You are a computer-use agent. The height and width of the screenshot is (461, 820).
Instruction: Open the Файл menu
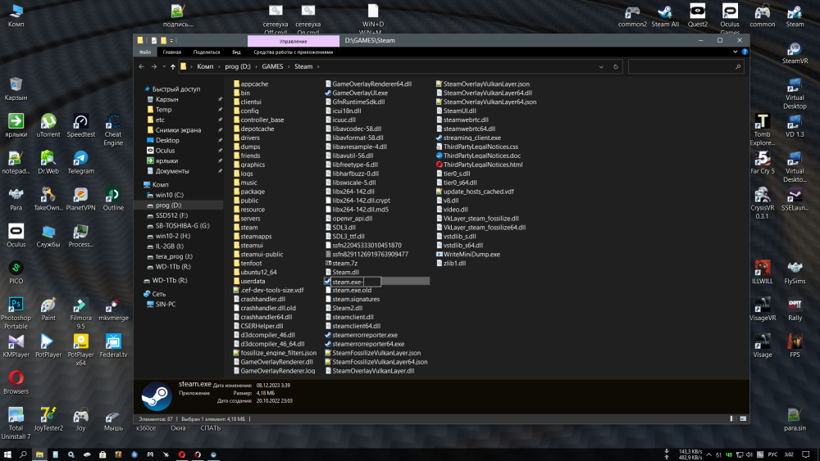(x=145, y=52)
